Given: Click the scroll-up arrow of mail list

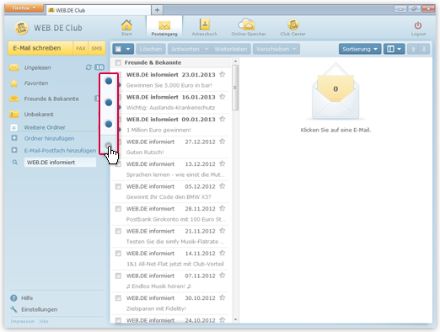Looking at the screenshot, I should [x=235, y=61].
